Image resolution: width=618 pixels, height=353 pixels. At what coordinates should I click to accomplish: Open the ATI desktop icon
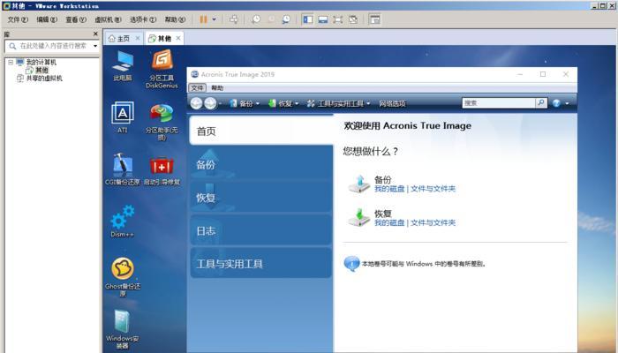pyautogui.click(x=123, y=117)
